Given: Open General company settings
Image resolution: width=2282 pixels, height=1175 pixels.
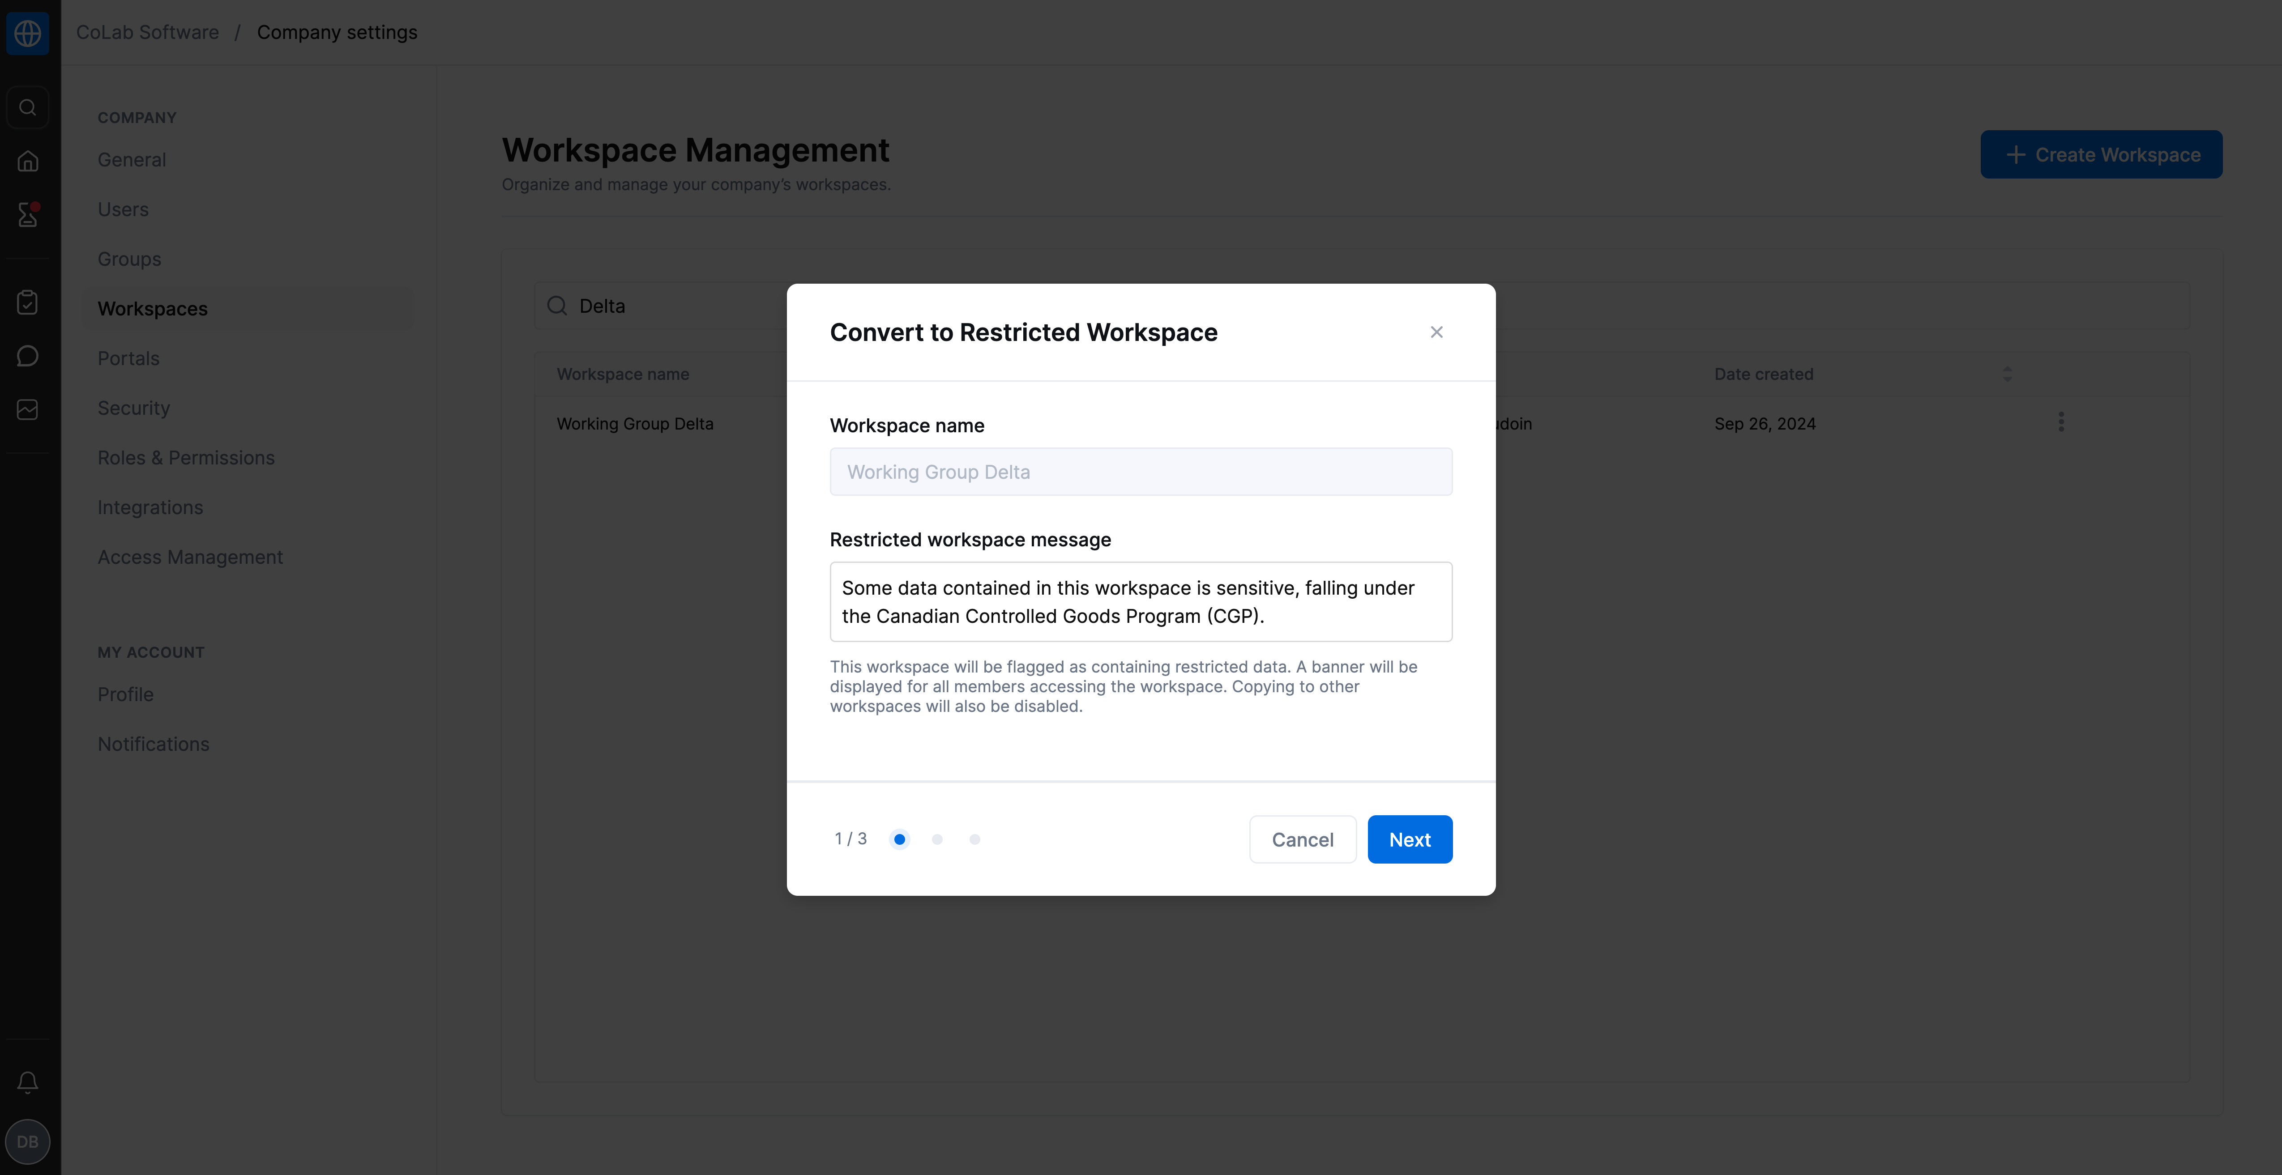Looking at the screenshot, I should pyautogui.click(x=132, y=159).
